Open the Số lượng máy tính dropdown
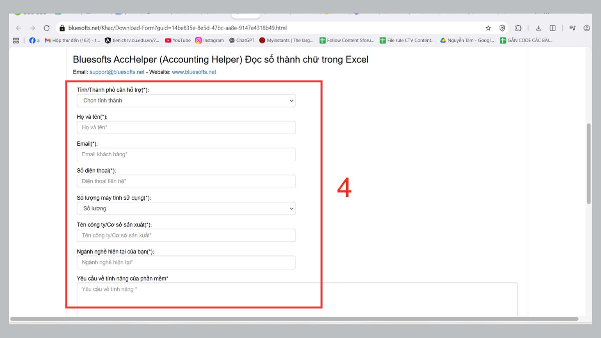601x338 pixels. [x=186, y=208]
